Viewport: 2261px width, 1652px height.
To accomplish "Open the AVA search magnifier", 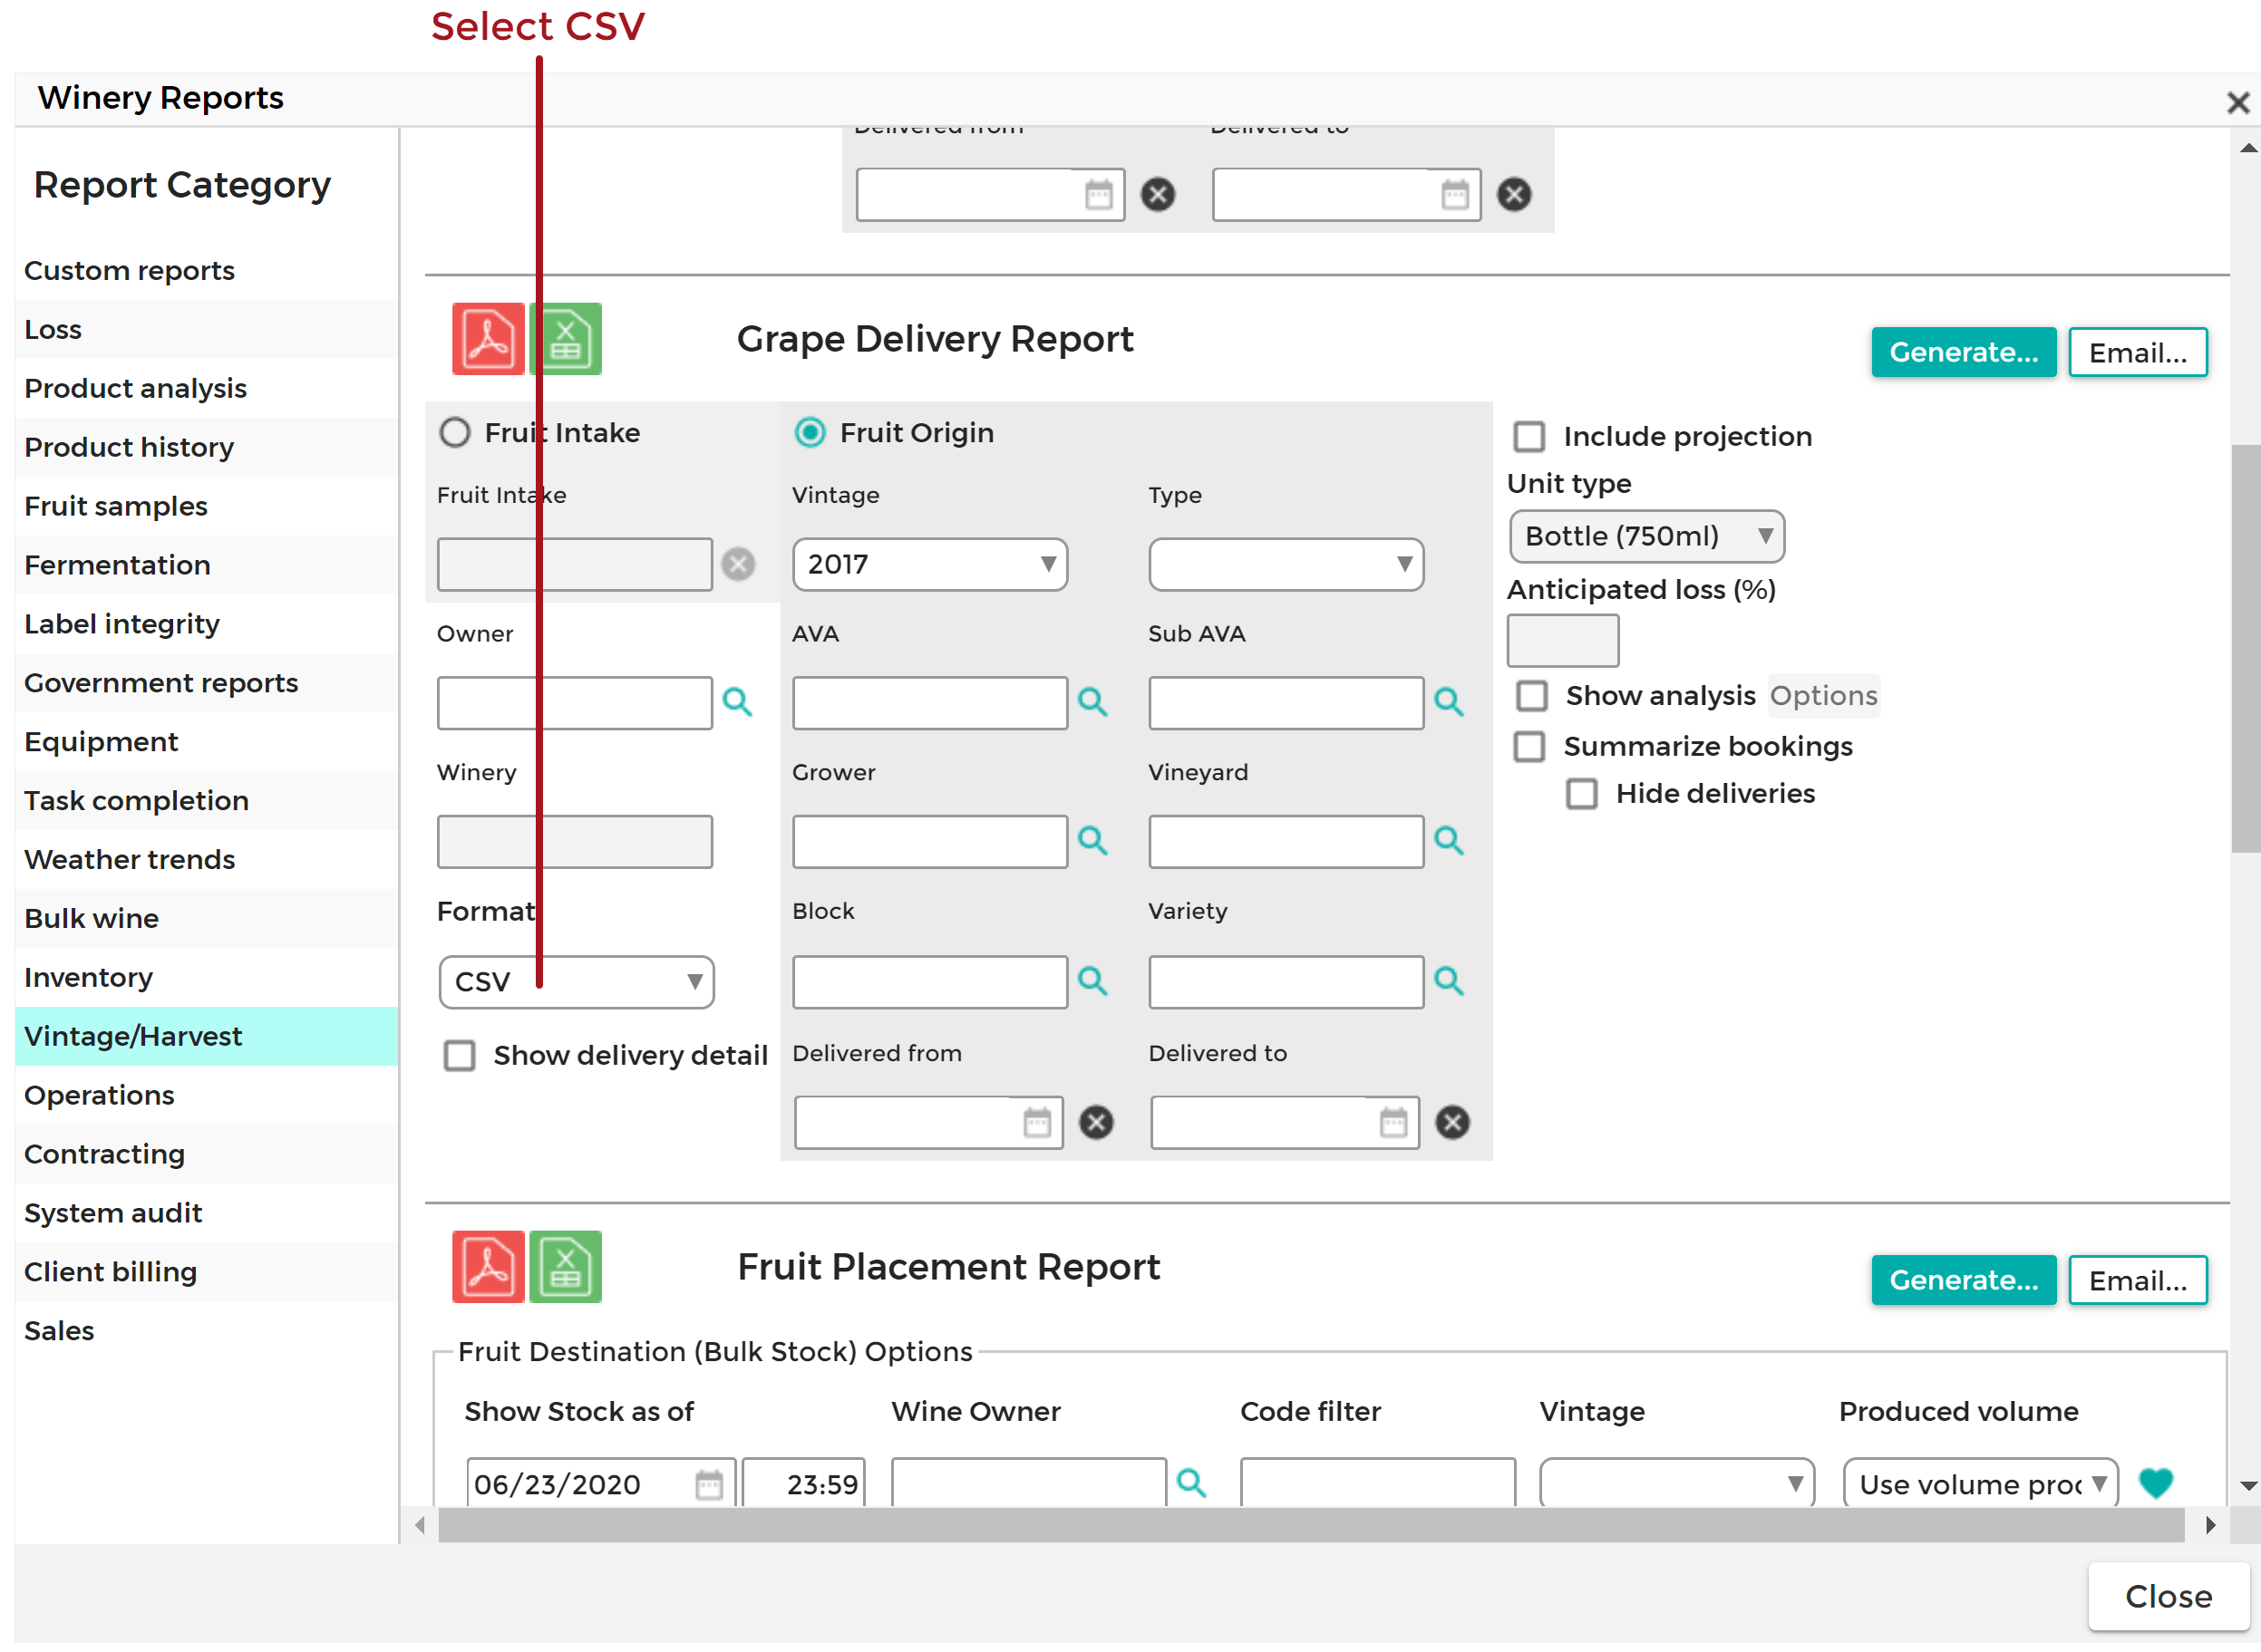I will 1092,702.
